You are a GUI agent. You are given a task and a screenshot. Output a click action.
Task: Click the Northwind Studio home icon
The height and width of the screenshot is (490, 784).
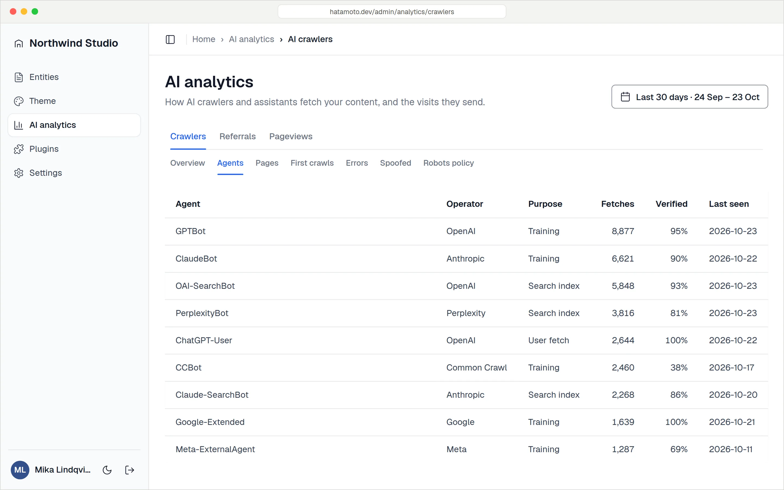point(19,43)
